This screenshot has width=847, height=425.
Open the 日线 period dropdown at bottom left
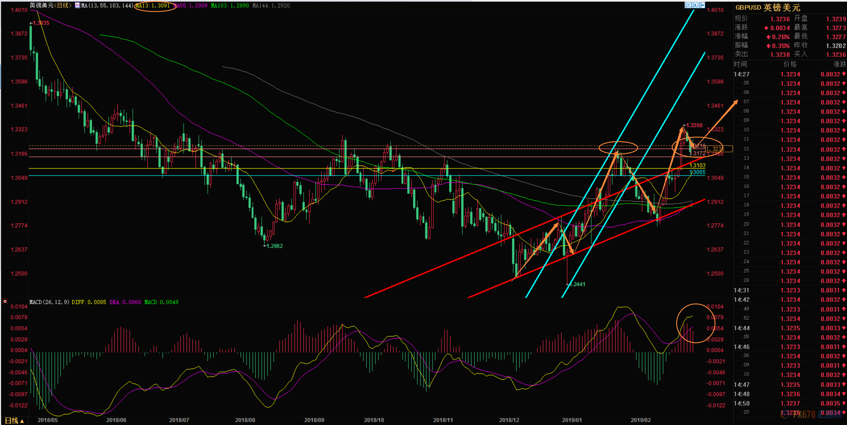pyautogui.click(x=15, y=421)
